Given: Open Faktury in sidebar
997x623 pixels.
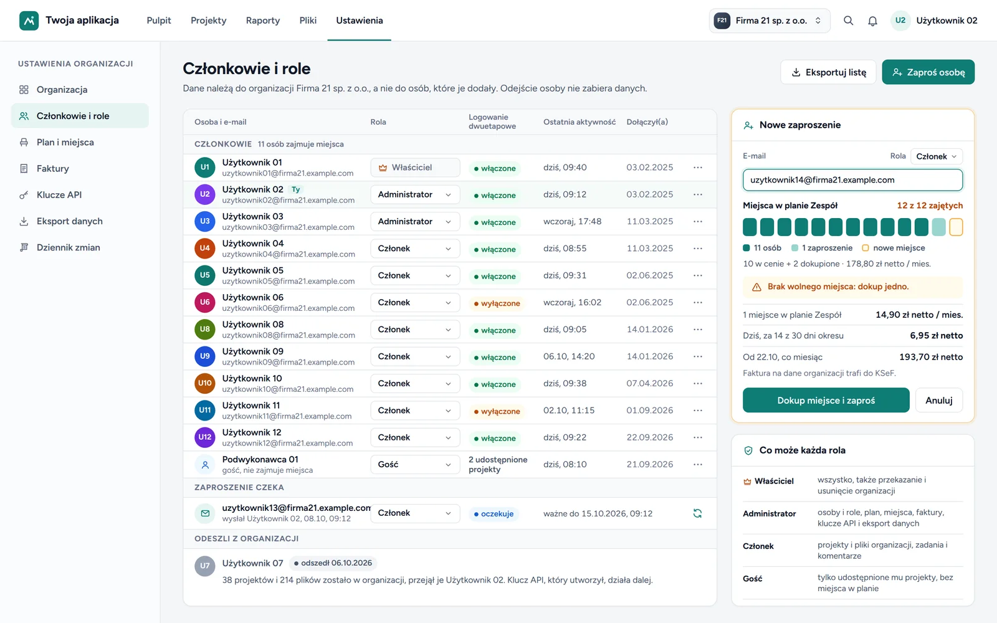Looking at the screenshot, I should [x=80, y=168].
